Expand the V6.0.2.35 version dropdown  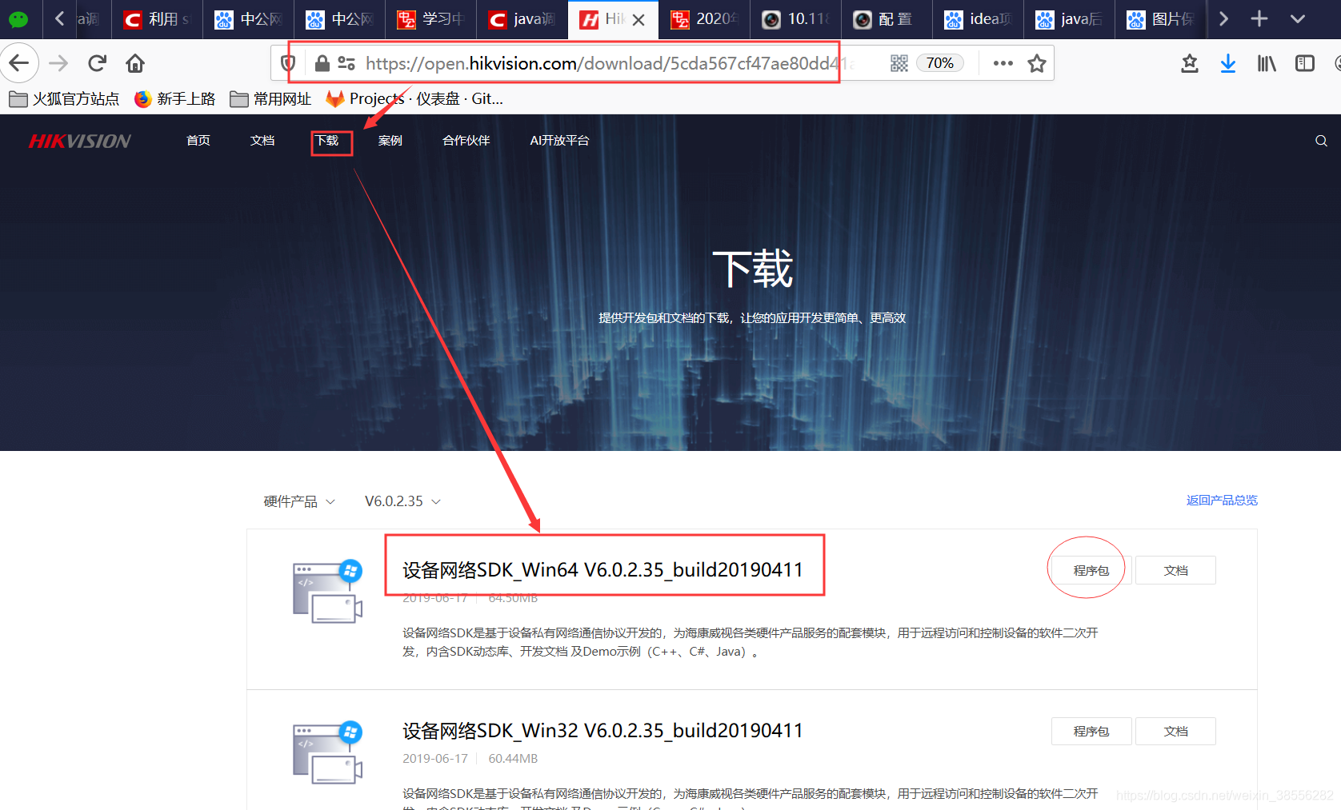click(x=402, y=501)
